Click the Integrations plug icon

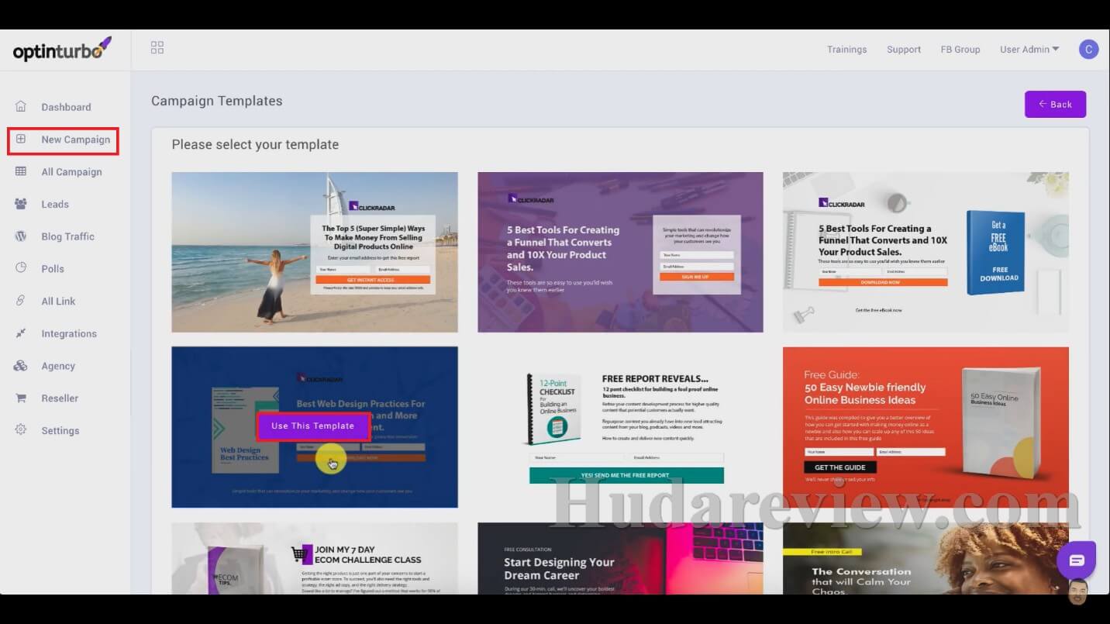coord(21,333)
